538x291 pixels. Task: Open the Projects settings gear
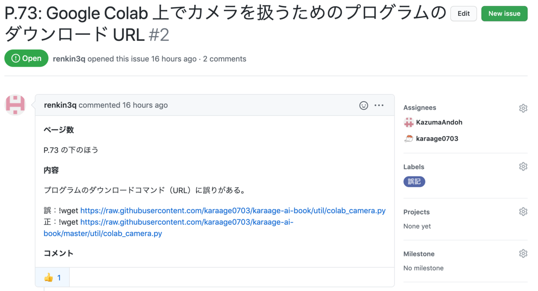(523, 212)
